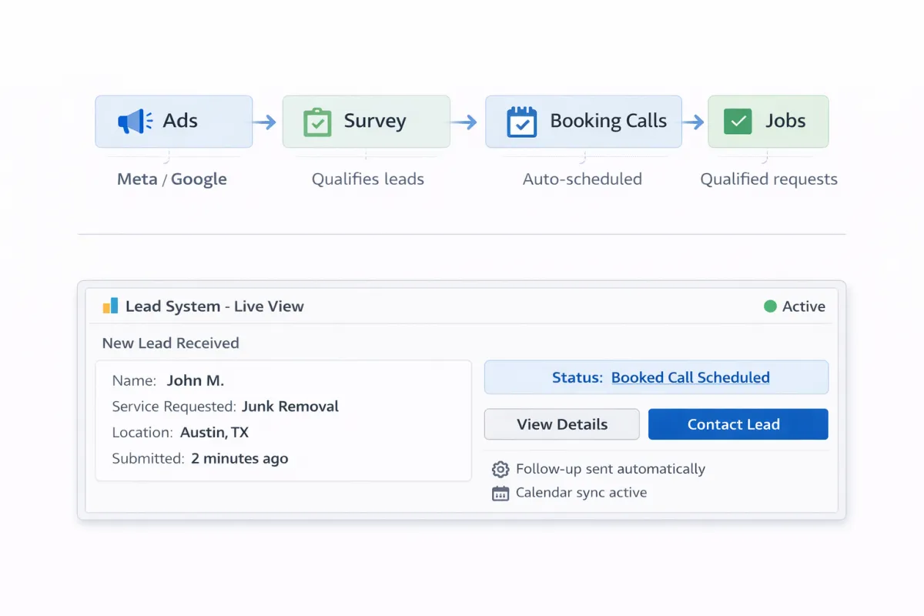Click the calendar icon beside Calendar sync
The image size is (924, 616).
click(500, 494)
